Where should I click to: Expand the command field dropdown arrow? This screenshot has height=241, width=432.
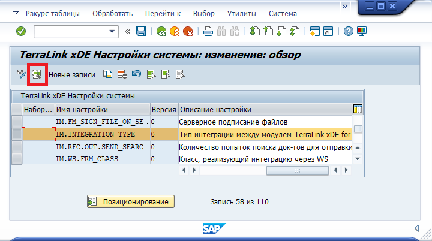[112, 31]
